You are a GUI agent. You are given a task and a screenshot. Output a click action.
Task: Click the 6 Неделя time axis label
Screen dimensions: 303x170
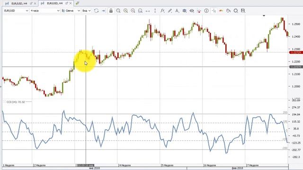click(x=210, y=165)
